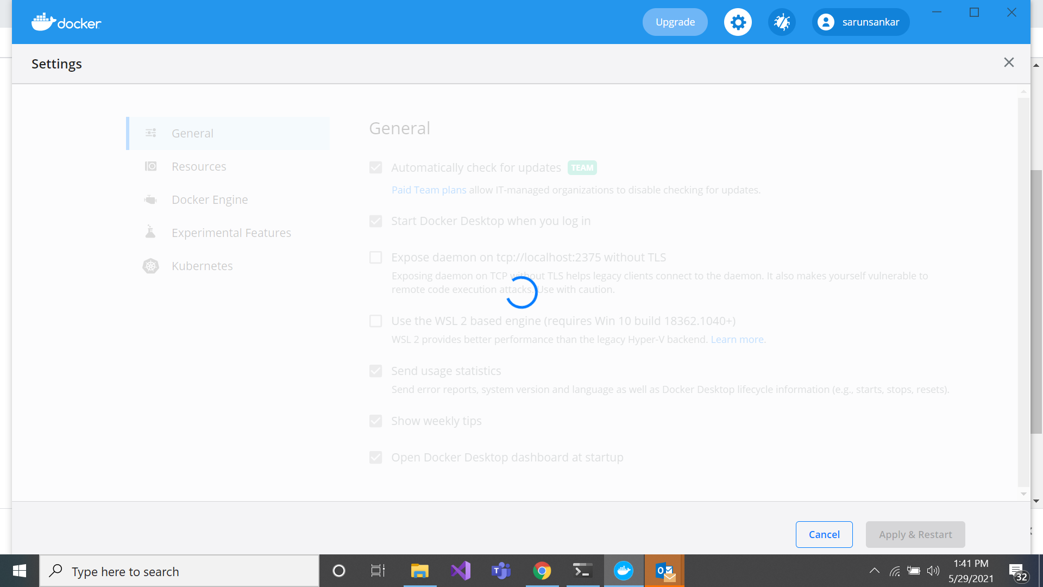Open Cortana from the taskbar

click(x=338, y=571)
